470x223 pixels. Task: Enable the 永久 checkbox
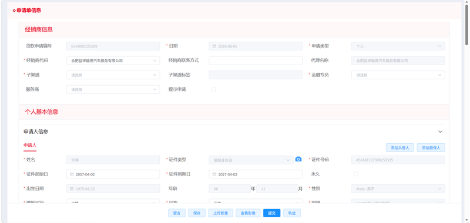coord(356,174)
